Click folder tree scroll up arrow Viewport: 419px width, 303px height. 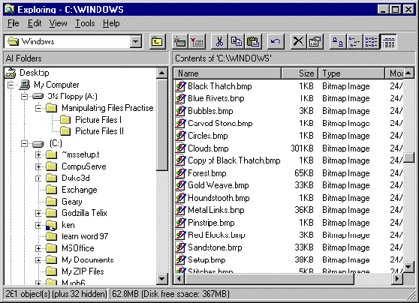(162, 73)
